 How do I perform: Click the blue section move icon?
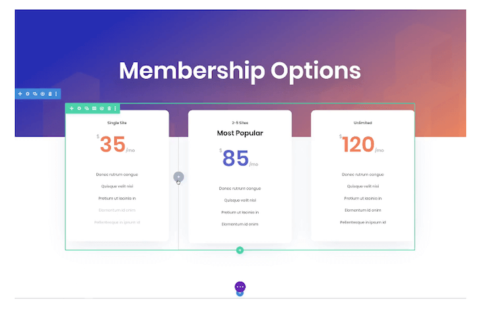coord(20,94)
